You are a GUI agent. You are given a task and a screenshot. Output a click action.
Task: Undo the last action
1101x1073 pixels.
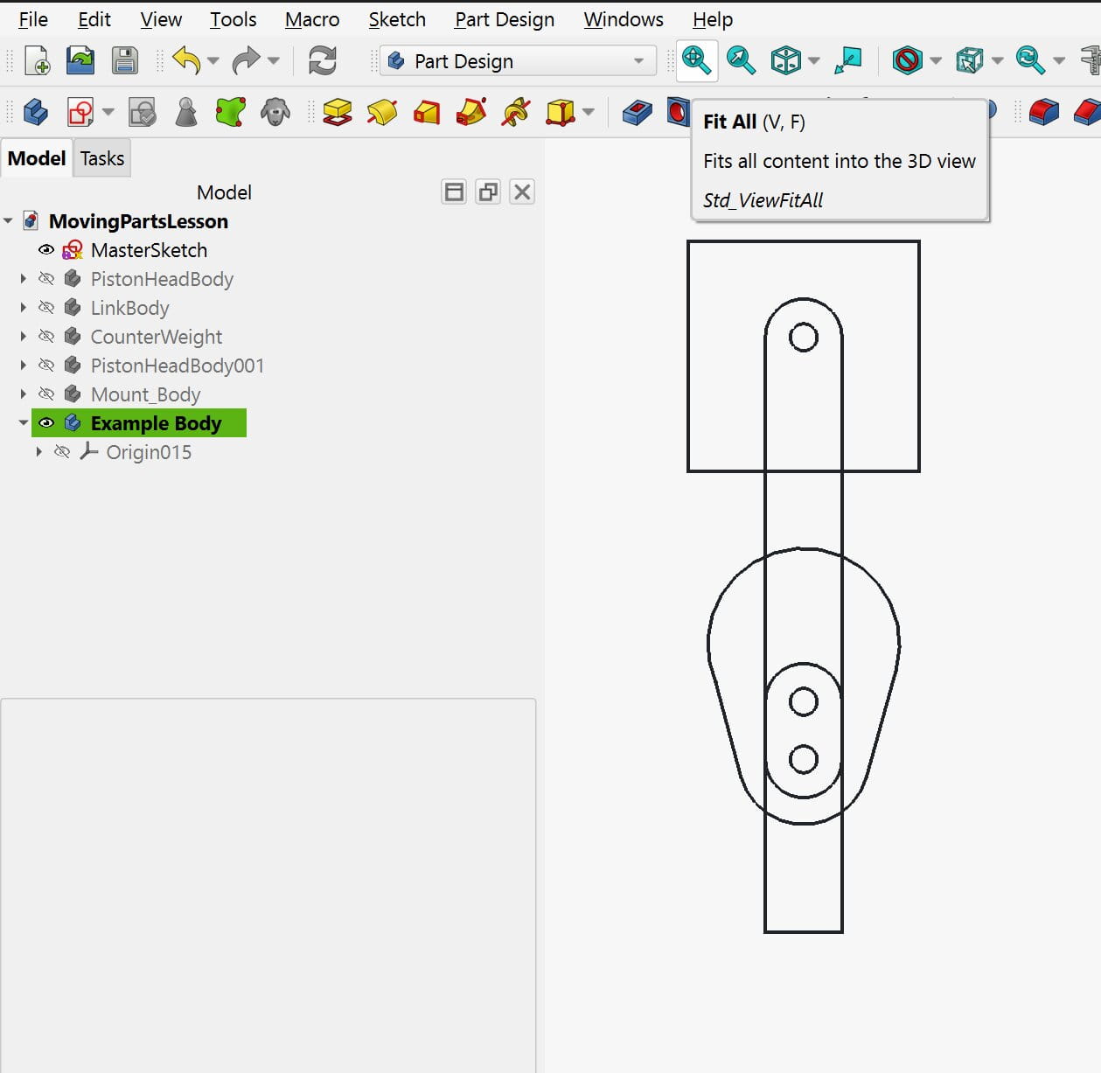click(x=186, y=60)
